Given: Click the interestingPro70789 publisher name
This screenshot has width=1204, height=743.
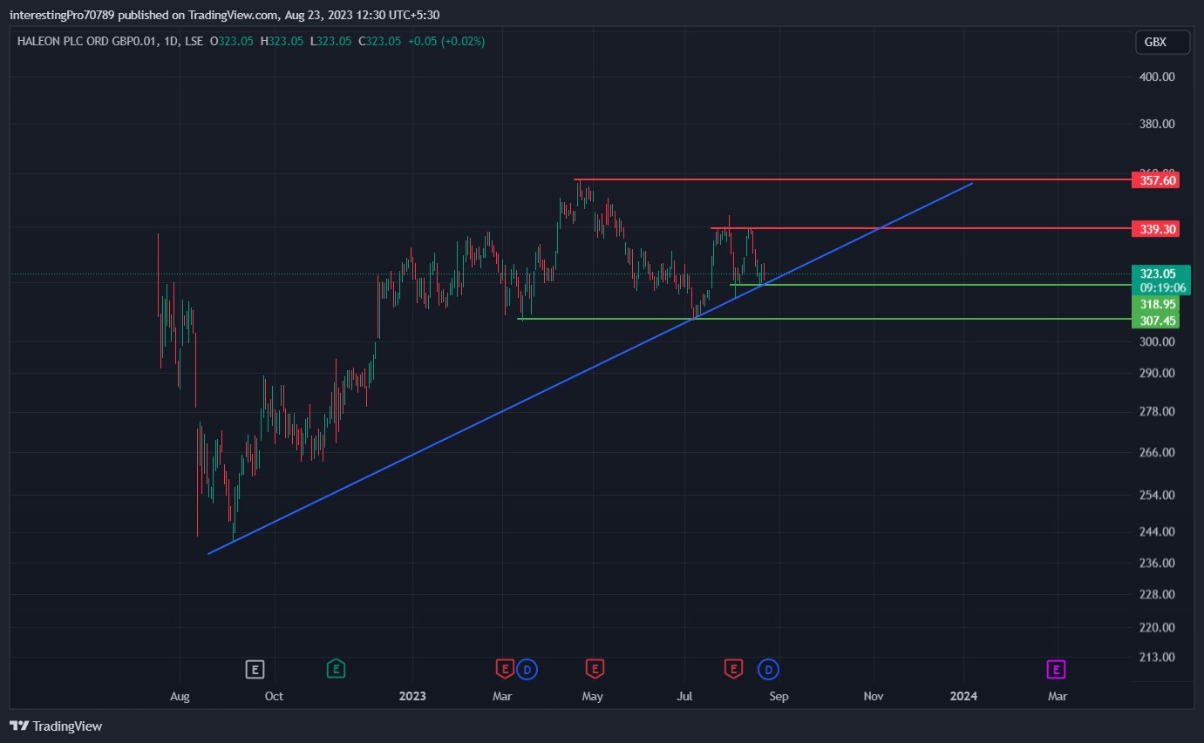Looking at the screenshot, I should click(62, 14).
